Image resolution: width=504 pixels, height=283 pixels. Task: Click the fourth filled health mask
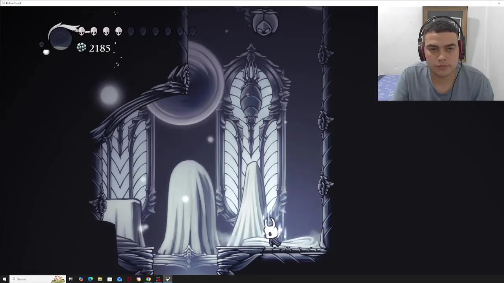pyautogui.click(x=119, y=31)
